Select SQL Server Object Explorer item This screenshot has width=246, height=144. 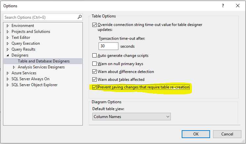pos(34,85)
